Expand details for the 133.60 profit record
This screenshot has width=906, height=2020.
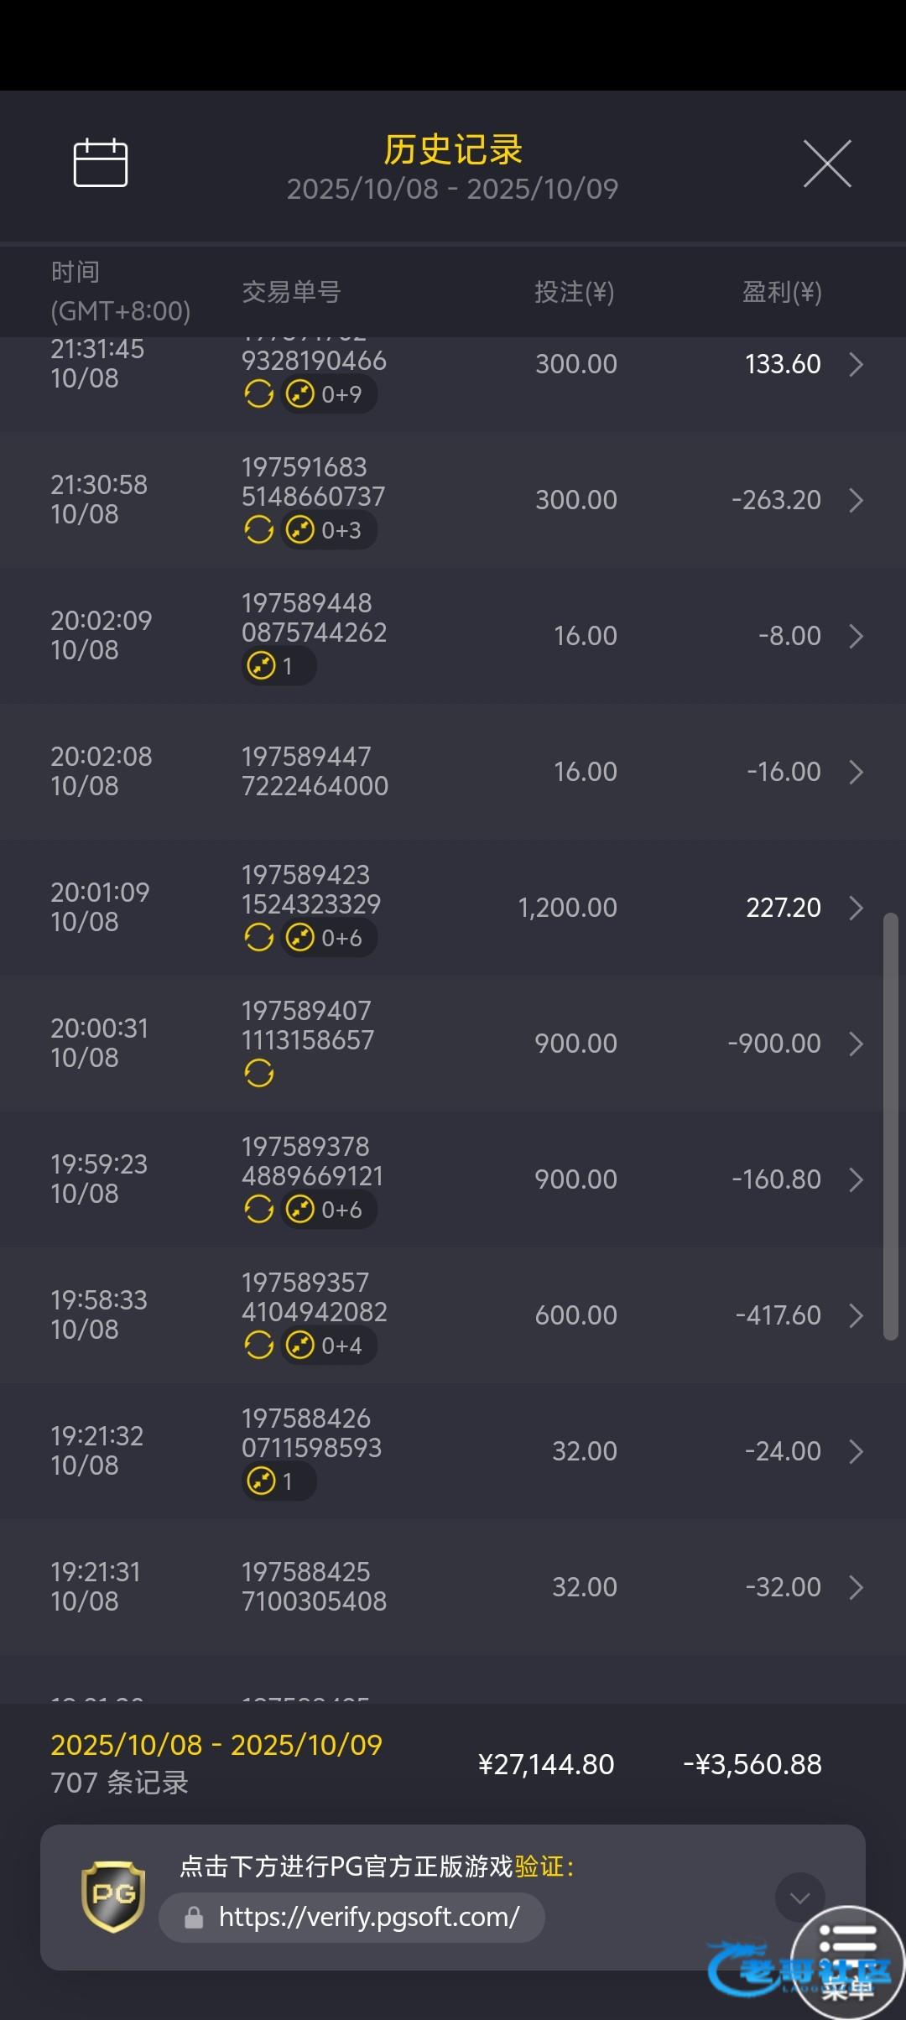[856, 365]
